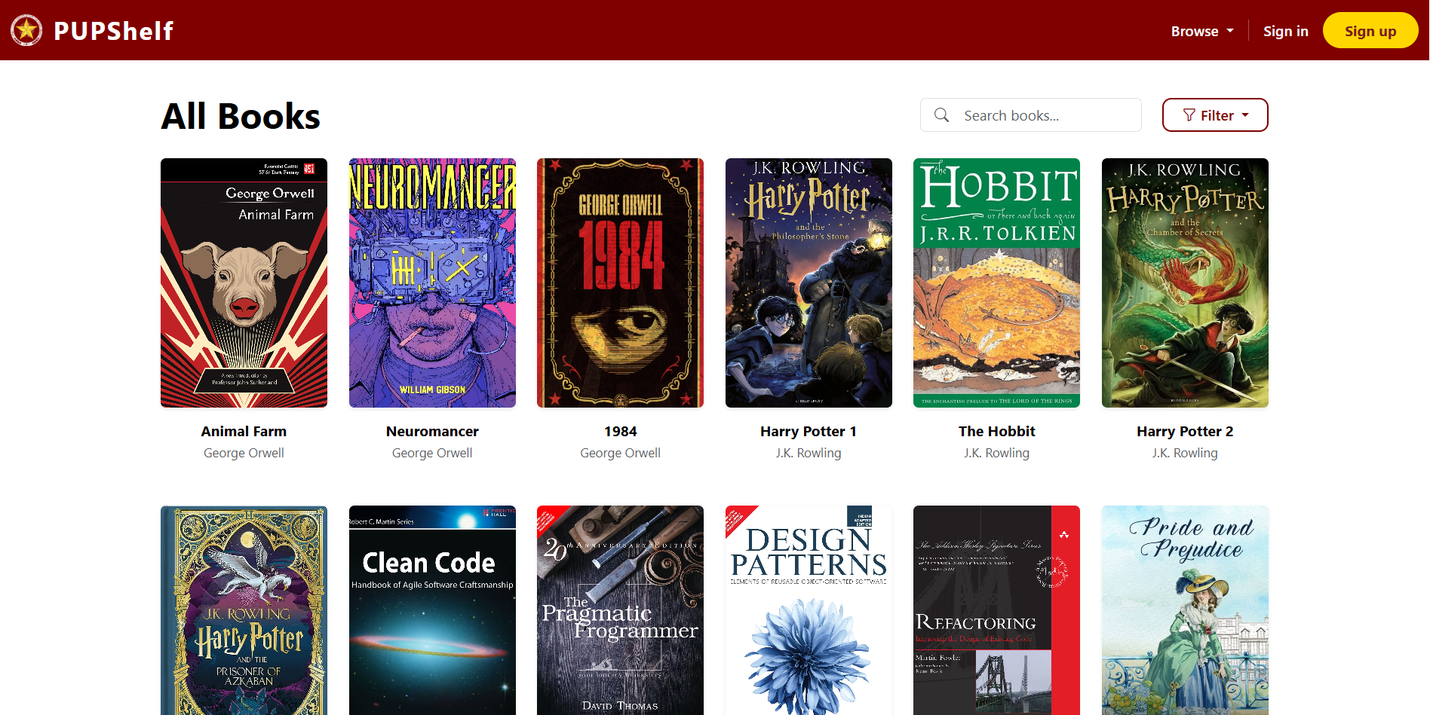
Task: Open the 1984 book cover
Action: pos(620,283)
